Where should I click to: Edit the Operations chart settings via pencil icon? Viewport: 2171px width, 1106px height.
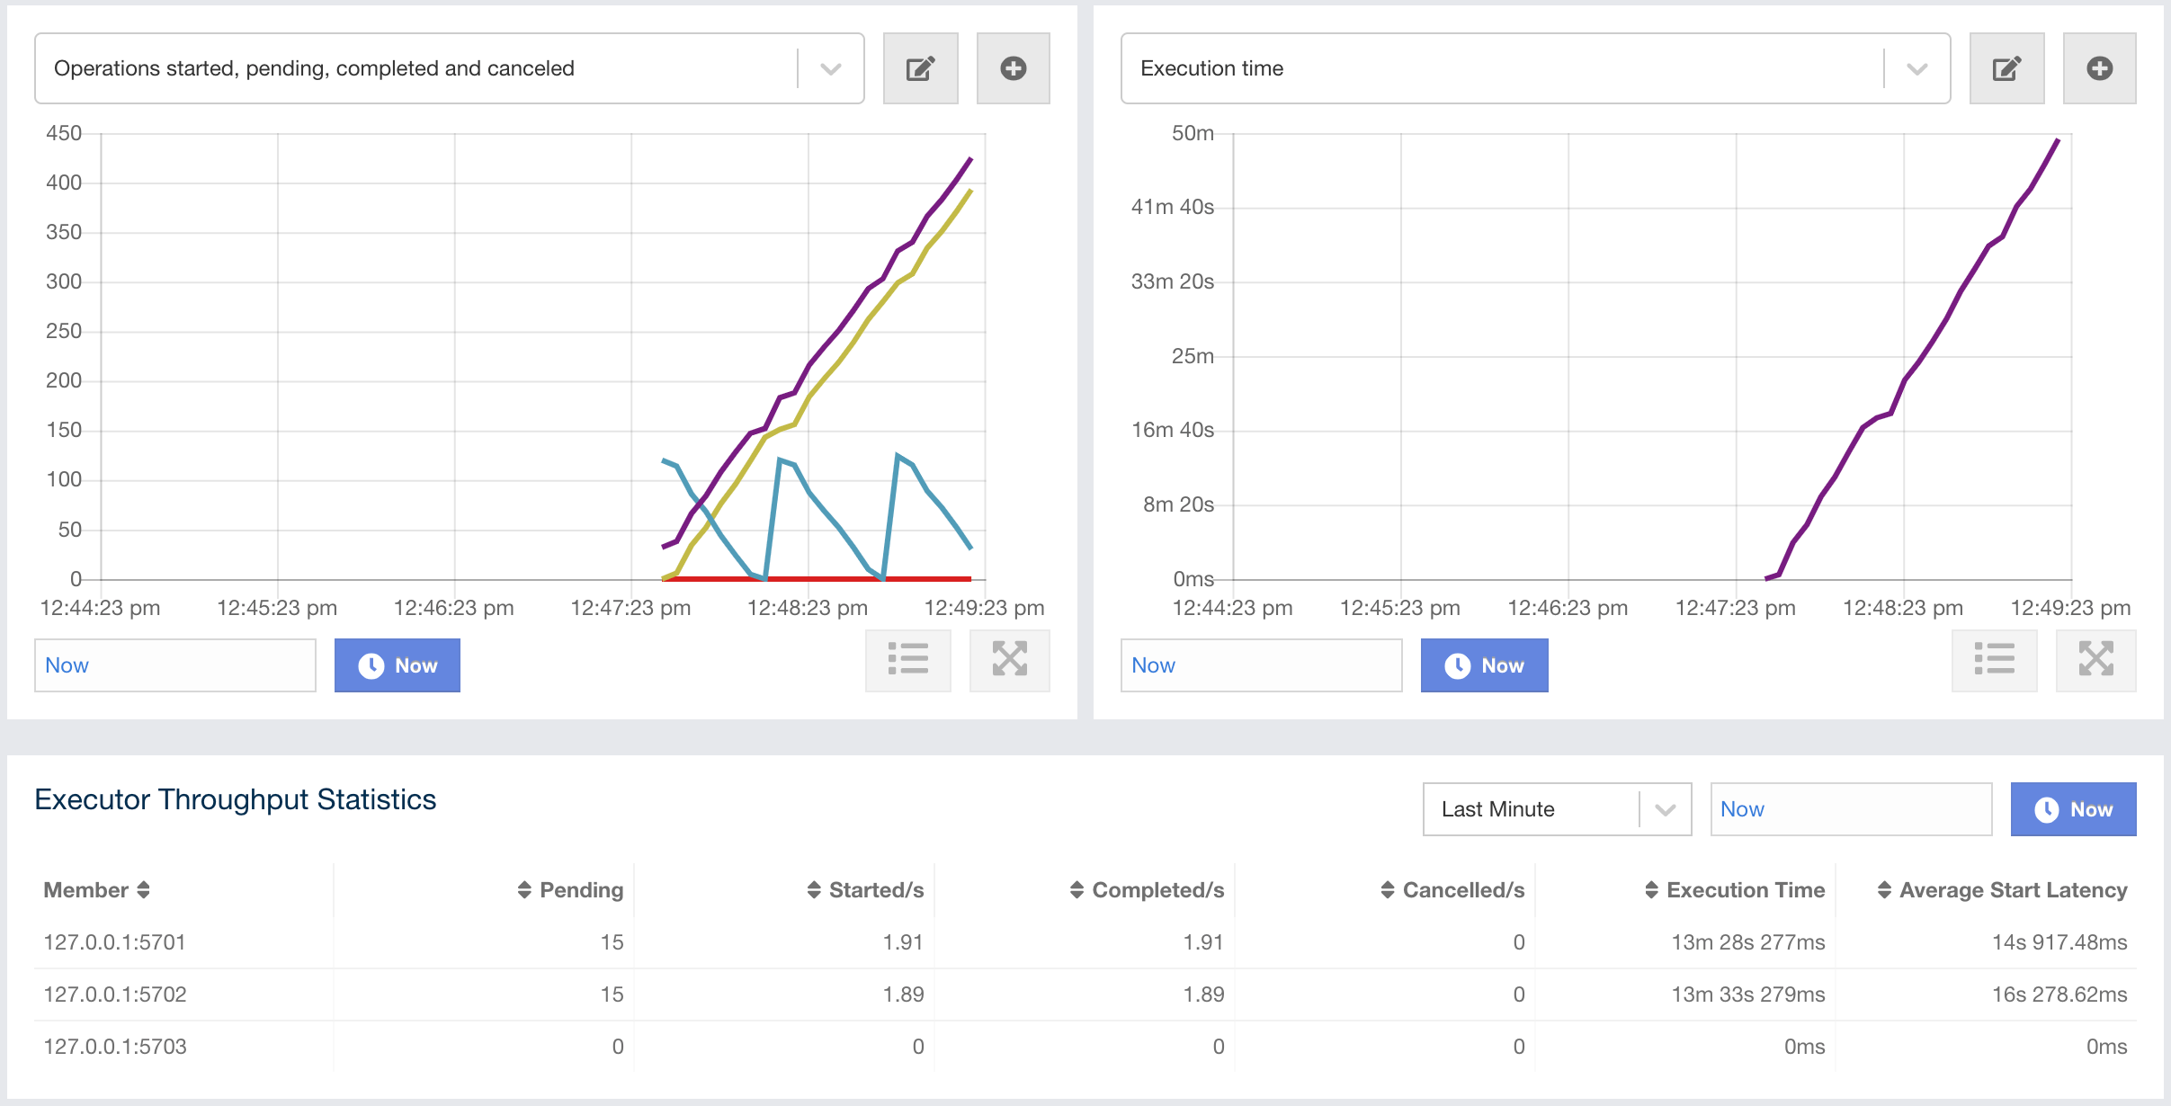[919, 67]
